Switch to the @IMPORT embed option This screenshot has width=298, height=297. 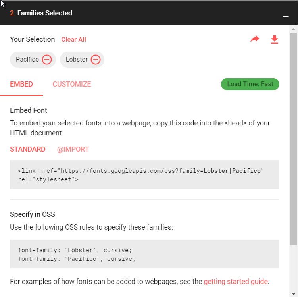click(x=73, y=149)
